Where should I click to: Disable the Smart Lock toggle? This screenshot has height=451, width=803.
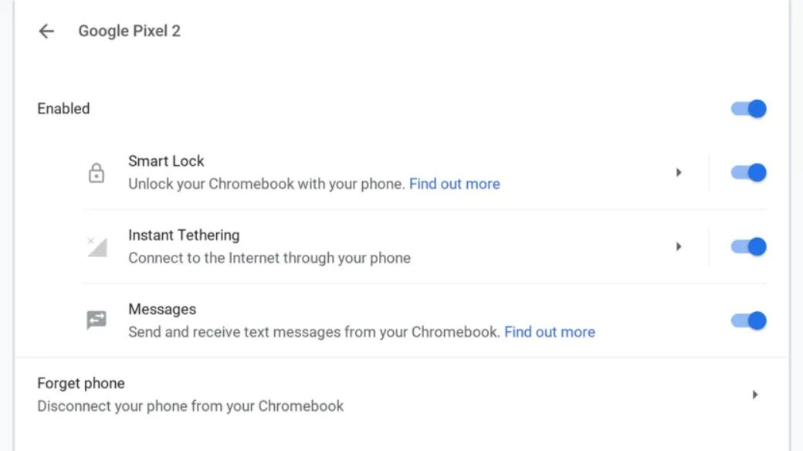click(748, 173)
